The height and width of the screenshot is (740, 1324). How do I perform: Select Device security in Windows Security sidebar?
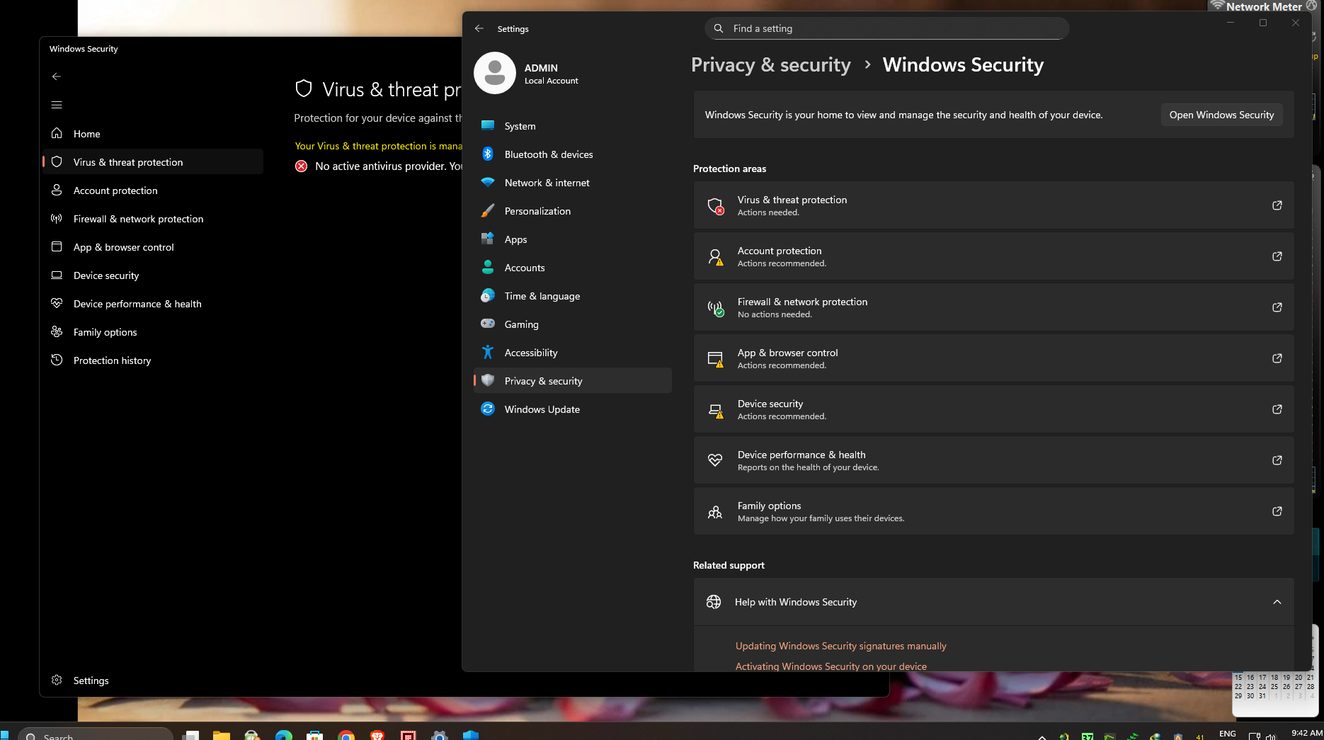(153, 275)
